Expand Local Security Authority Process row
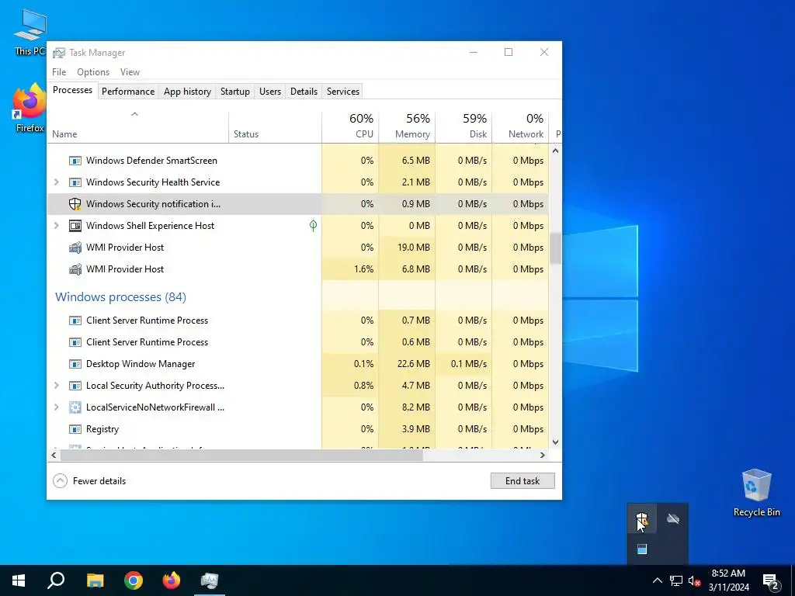Viewport: 795px width, 596px height. 56,386
